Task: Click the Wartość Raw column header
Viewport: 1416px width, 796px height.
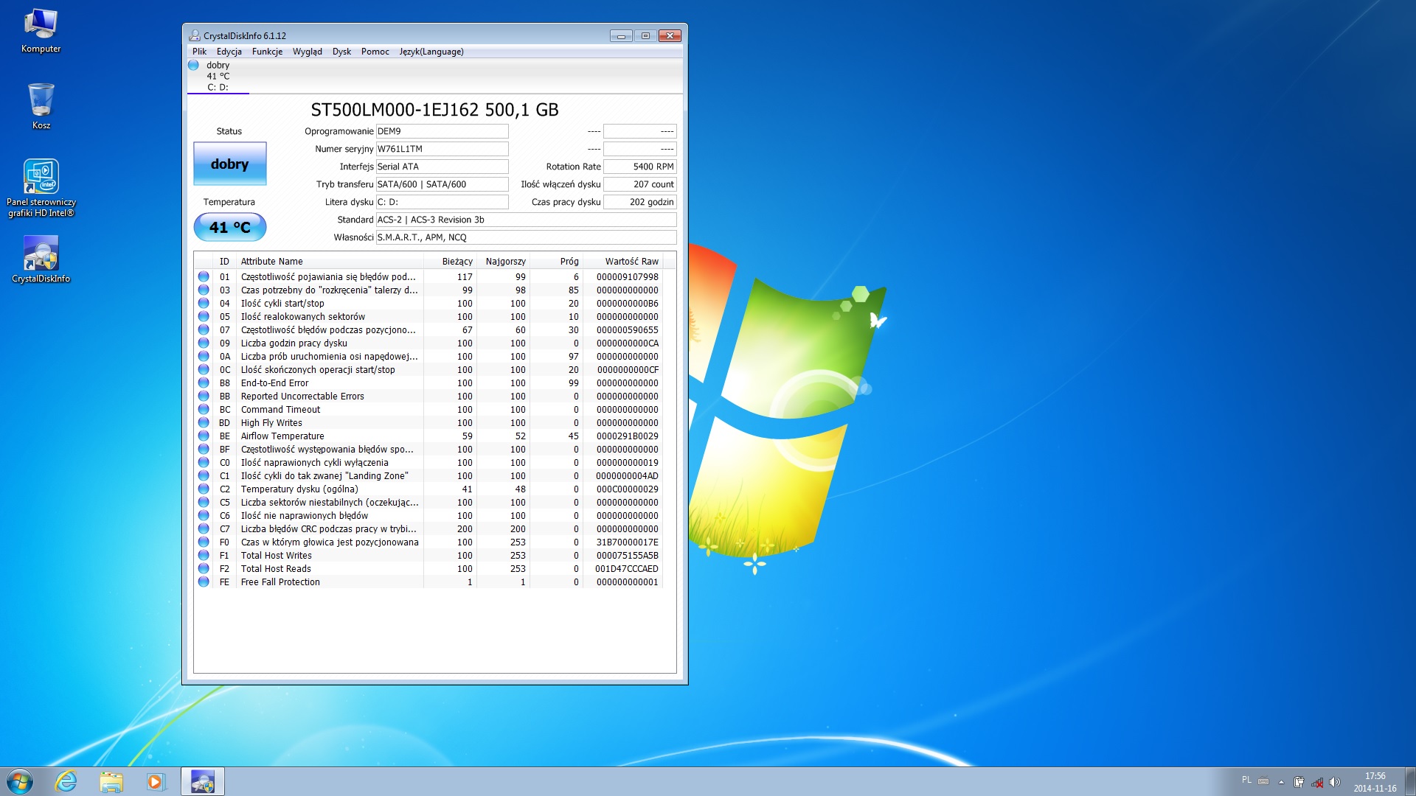Action: (x=622, y=261)
